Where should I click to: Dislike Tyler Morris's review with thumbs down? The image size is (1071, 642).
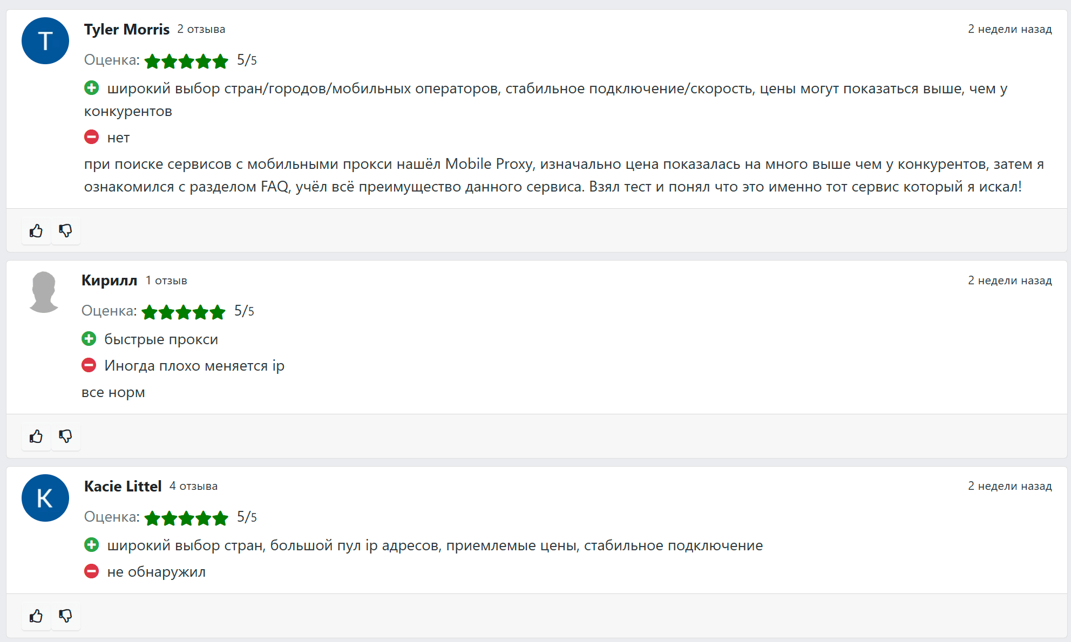pos(65,231)
